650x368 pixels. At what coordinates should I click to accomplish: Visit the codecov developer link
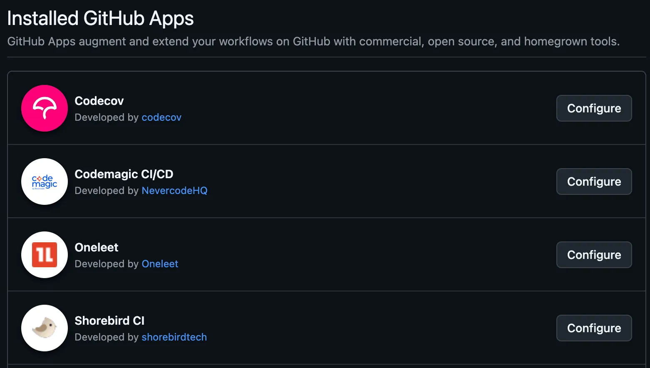click(161, 117)
